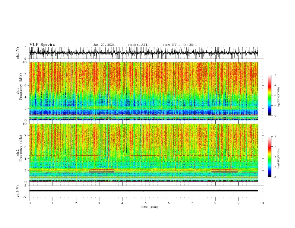Select the date text "Jan. 27, 2024"
Screen dimensions: 295x228
point(104,45)
